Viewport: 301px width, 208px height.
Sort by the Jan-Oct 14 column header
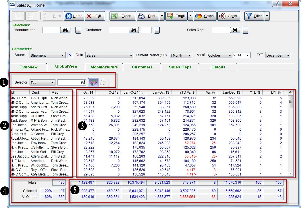[x=133, y=92]
